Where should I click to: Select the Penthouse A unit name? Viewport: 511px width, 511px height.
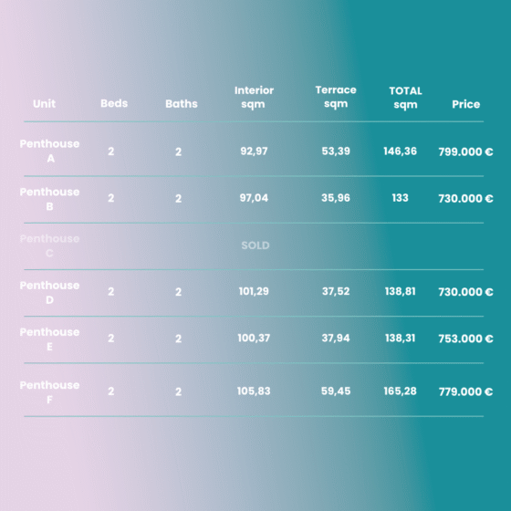coord(50,151)
